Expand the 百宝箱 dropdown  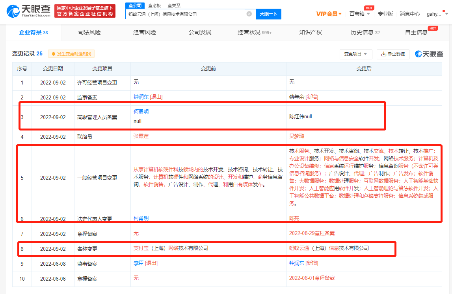pos(359,14)
